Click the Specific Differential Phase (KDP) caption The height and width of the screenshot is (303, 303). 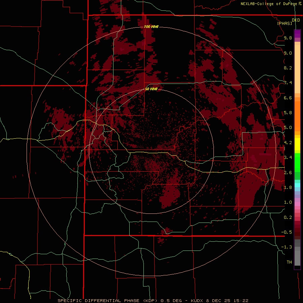pyautogui.click(x=108, y=301)
